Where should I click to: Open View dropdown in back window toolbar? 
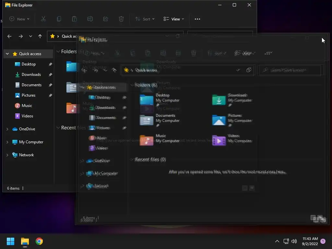tap(174, 19)
